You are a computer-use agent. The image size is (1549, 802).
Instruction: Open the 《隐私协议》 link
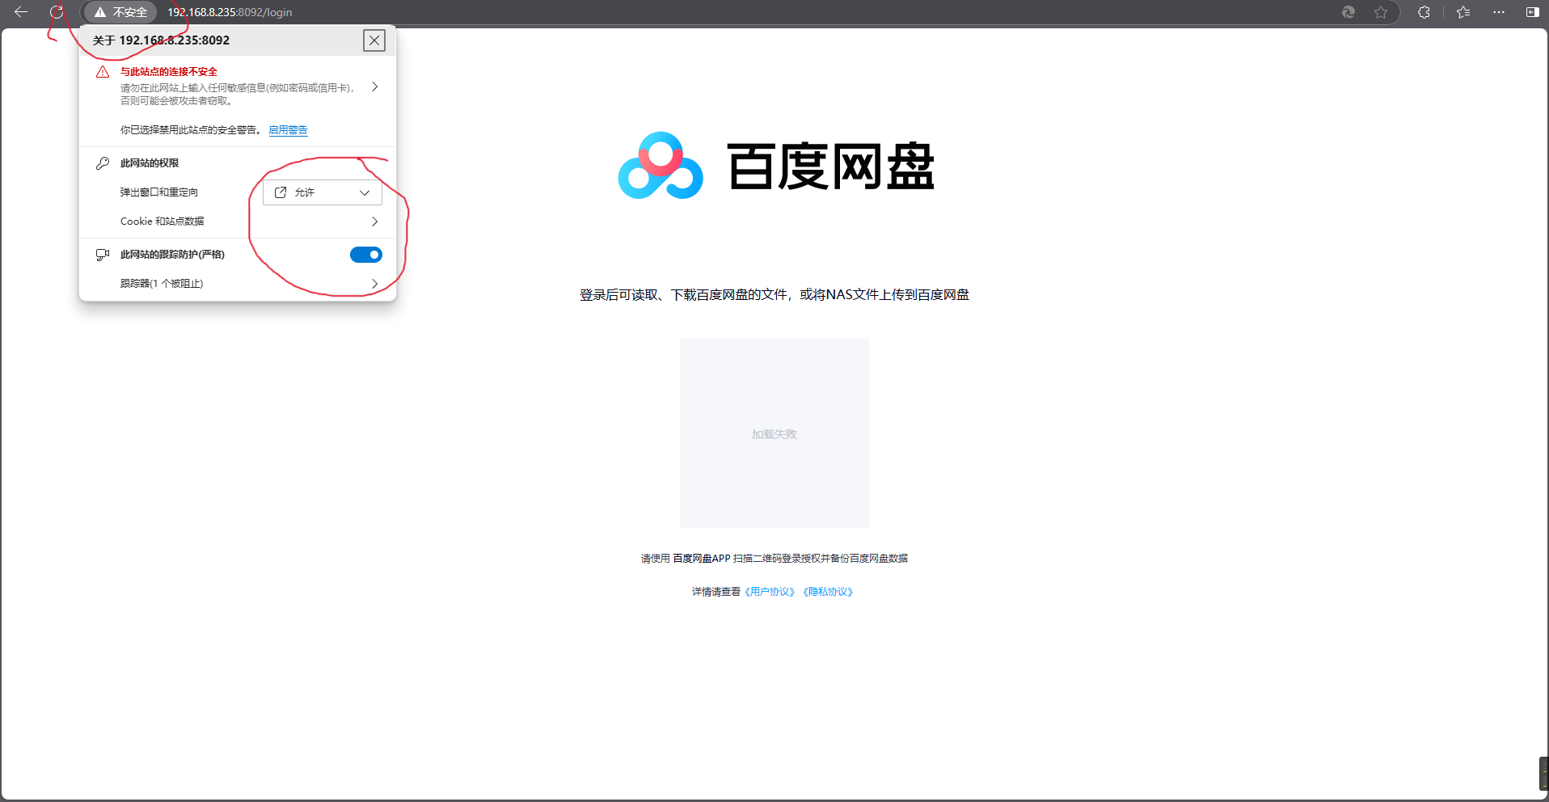(828, 592)
